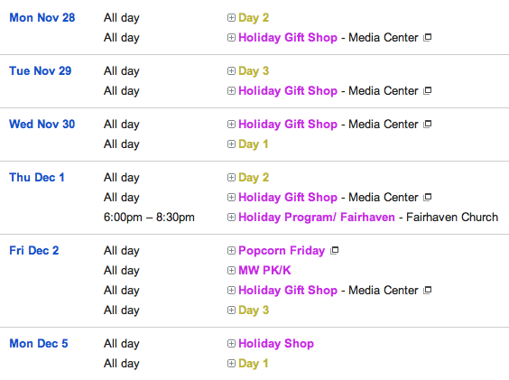Expand Day 1 event on Wed Nov 30
This screenshot has height=380, width=509.
tap(231, 144)
